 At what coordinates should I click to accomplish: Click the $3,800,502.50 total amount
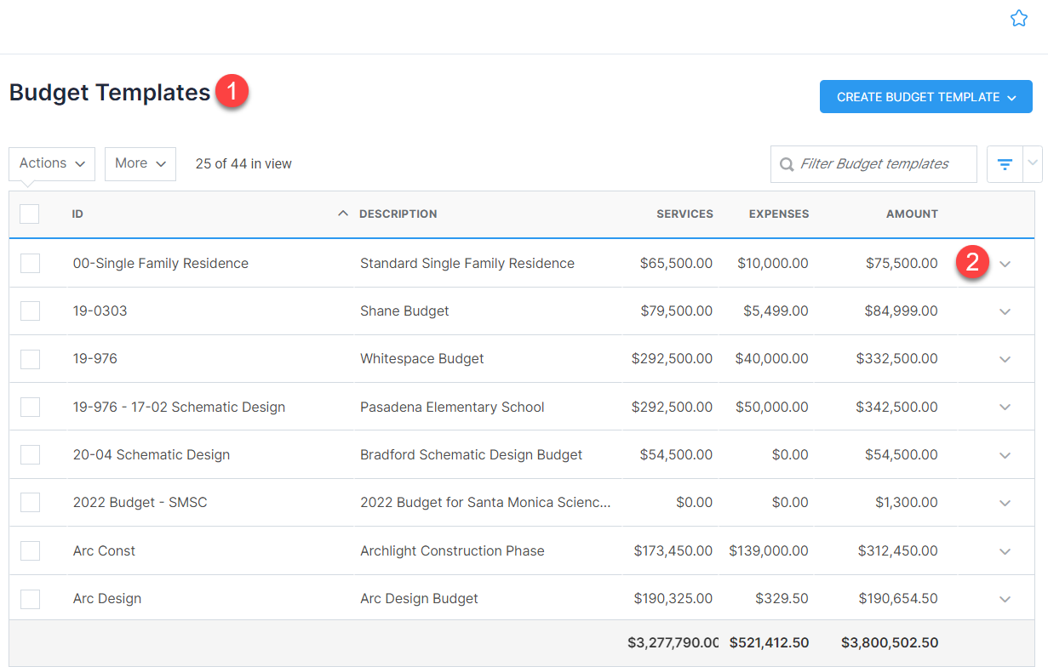[x=890, y=642]
